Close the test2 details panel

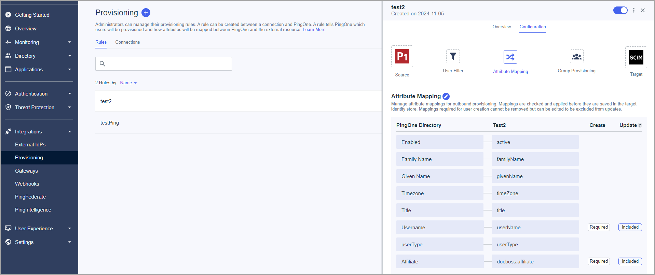pos(643,10)
